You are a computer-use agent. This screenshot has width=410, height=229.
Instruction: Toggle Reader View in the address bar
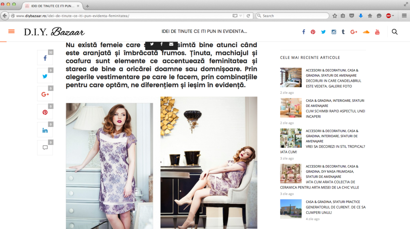pos(235,16)
